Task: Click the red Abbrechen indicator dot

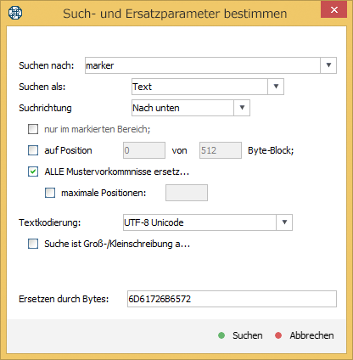Action: tap(278, 335)
